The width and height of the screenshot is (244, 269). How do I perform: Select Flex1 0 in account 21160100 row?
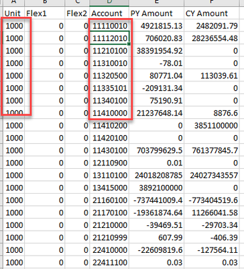point(45,200)
